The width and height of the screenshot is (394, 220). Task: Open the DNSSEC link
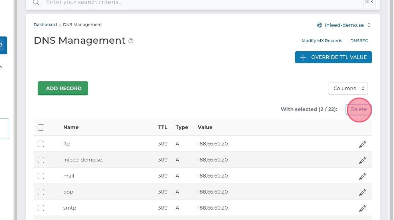pyautogui.click(x=359, y=41)
